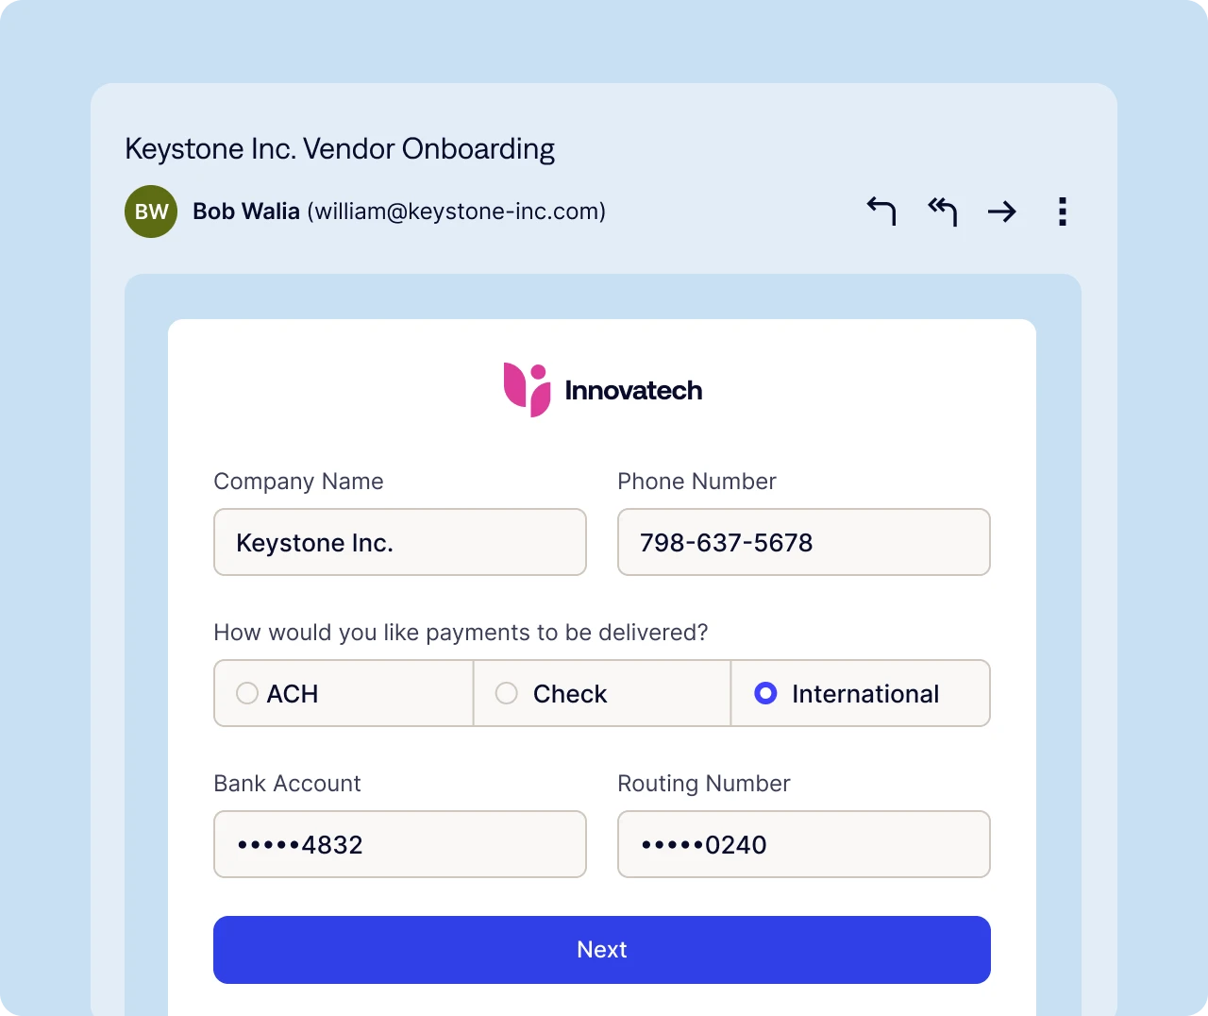Click the Bank Account label text
Screen dimensions: 1208x1016
click(287, 784)
